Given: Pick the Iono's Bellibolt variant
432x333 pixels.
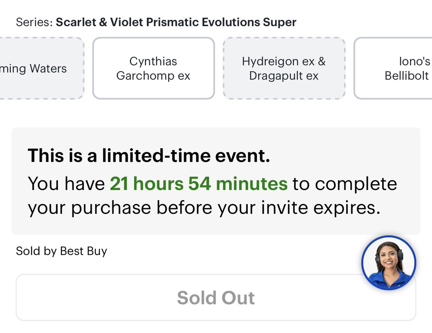Looking at the screenshot, I should click(393, 68).
